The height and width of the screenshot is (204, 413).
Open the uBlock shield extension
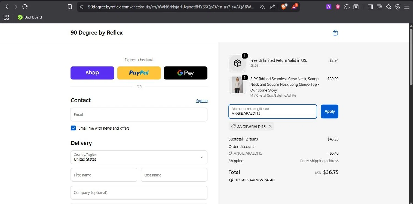(338, 7)
